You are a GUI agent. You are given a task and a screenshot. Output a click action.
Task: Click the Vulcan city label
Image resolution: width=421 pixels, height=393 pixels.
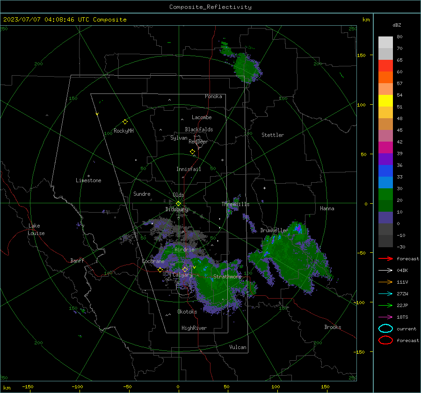point(238,347)
